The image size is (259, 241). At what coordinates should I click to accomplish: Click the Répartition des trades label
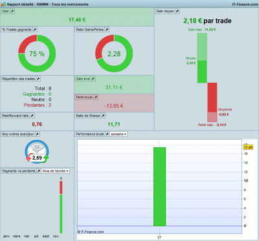[19, 79]
